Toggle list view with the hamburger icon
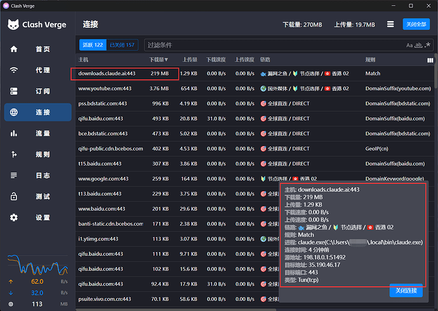The height and width of the screenshot is (311, 438). tap(390, 24)
